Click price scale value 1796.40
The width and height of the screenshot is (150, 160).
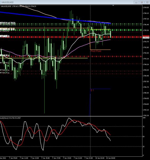[x=146, y=25]
